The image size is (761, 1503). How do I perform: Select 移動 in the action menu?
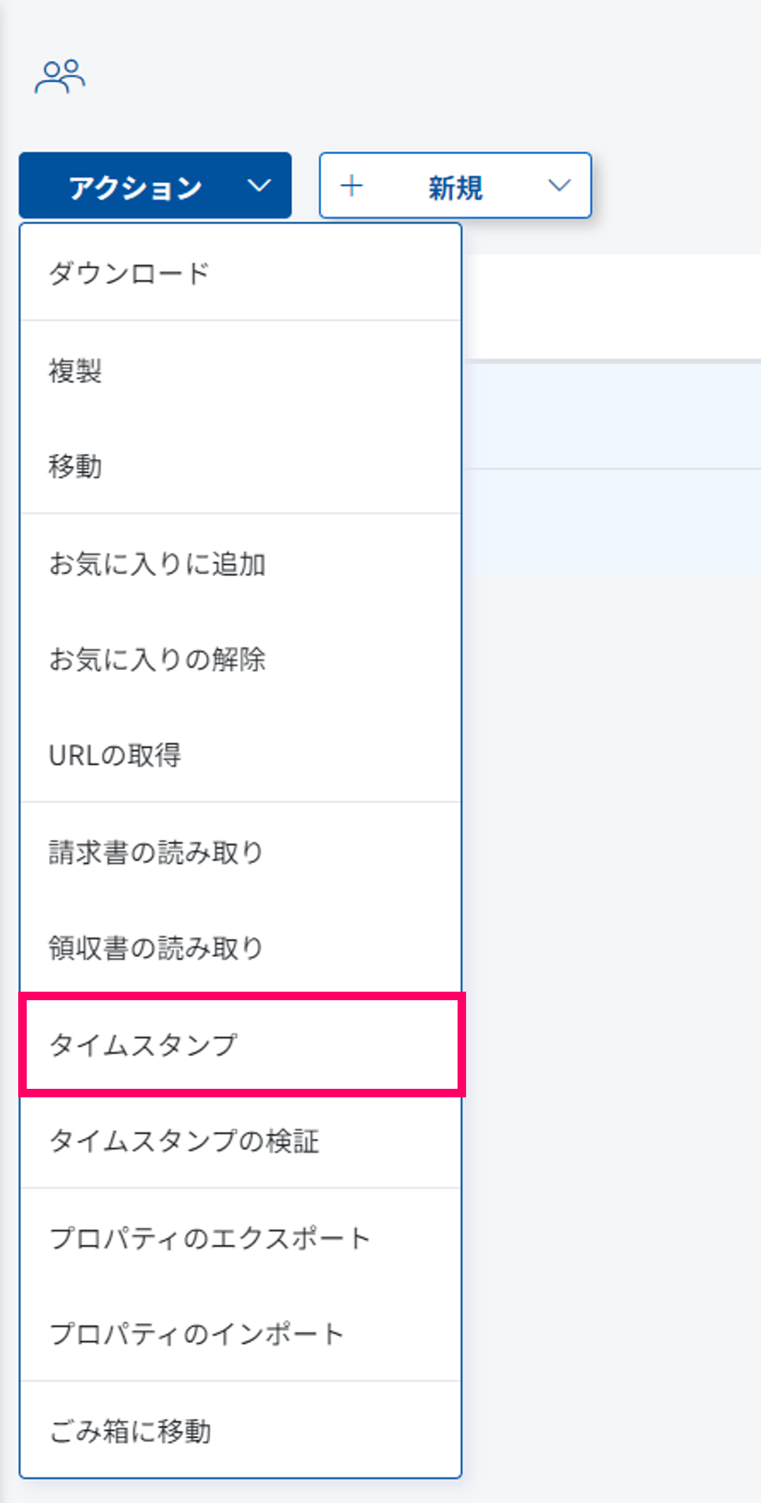pyautogui.click(x=75, y=466)
